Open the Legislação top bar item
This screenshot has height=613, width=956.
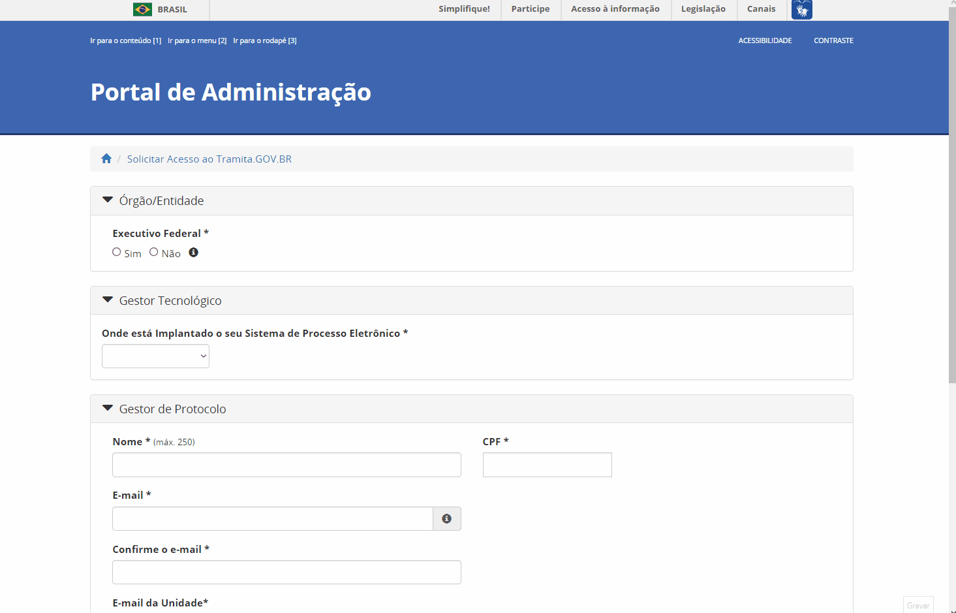tap(703, 9)
